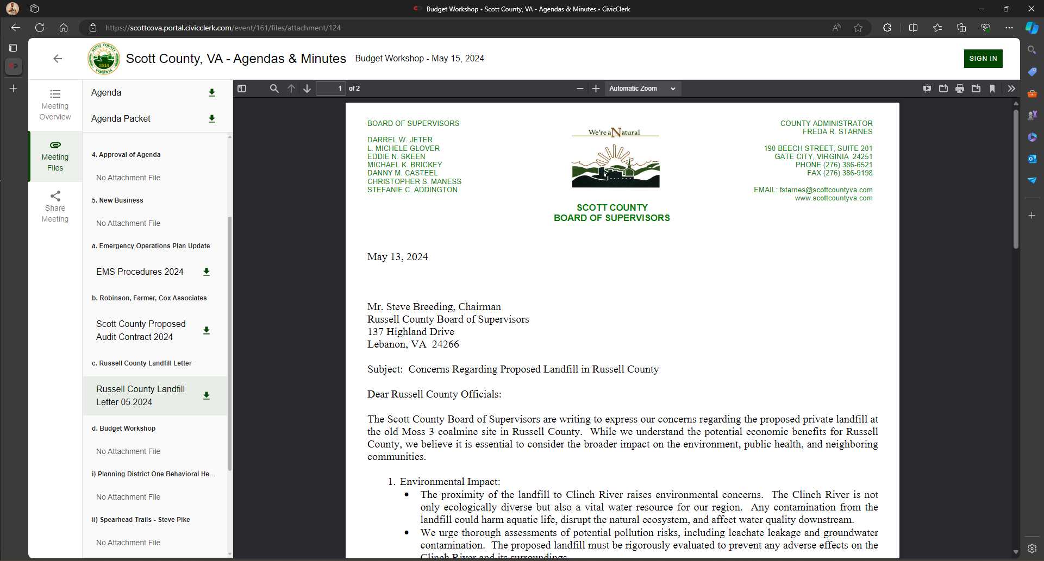Select Scott County Proposed Audit Contract 2024
The image size is (1044, 561).
(x=141, y=330)
